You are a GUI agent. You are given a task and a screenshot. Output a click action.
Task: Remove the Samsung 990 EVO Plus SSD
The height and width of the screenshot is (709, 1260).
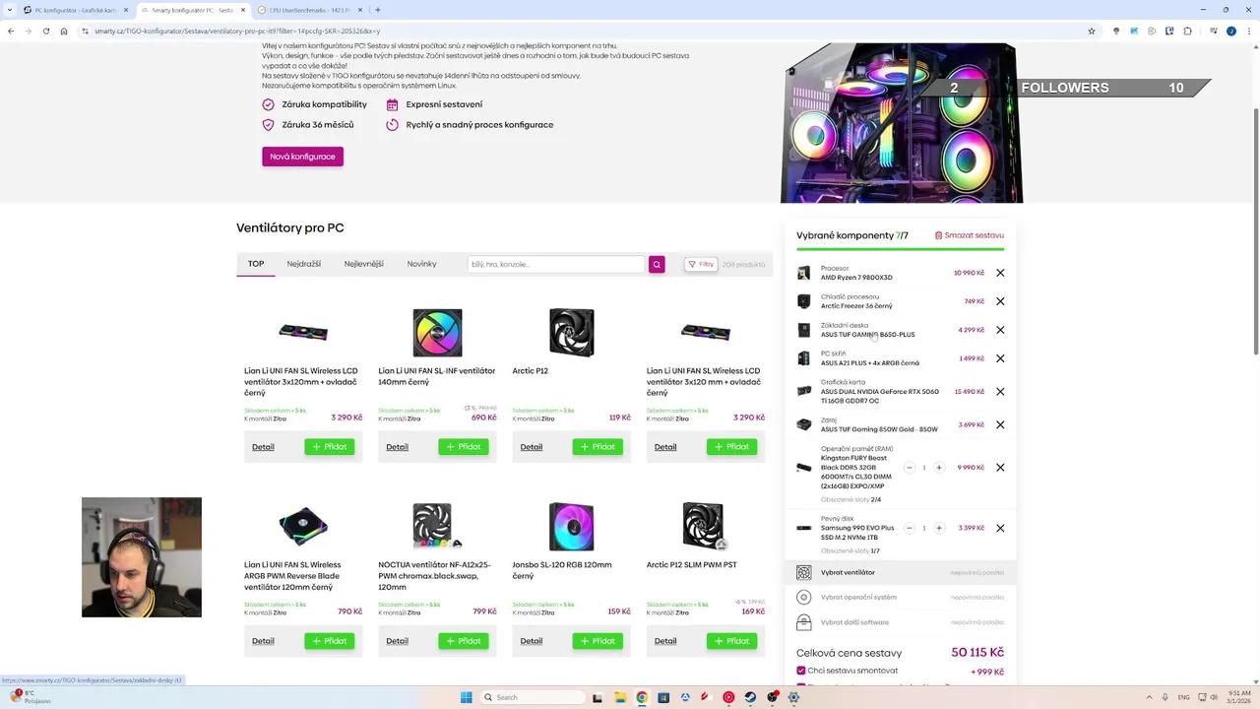coord(1000,528)
